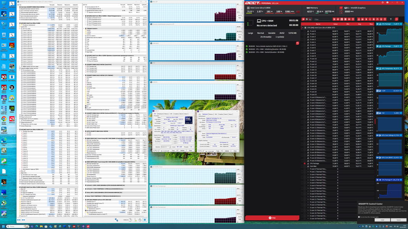Click the reset sensors icon in OCCT toolbar
Image resolution: width=408 pixels, height=229 pixels.
[x=397, y=19]
